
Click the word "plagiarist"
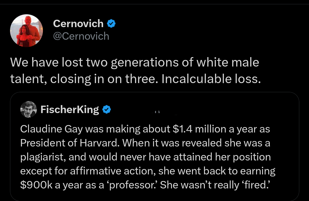[42, 157]
